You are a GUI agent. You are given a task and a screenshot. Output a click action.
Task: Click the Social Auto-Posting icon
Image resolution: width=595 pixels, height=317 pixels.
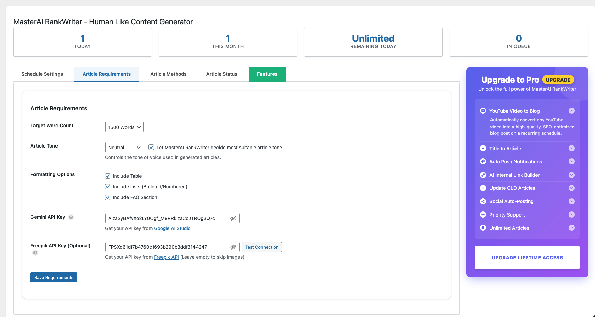[x=483, y=201]
